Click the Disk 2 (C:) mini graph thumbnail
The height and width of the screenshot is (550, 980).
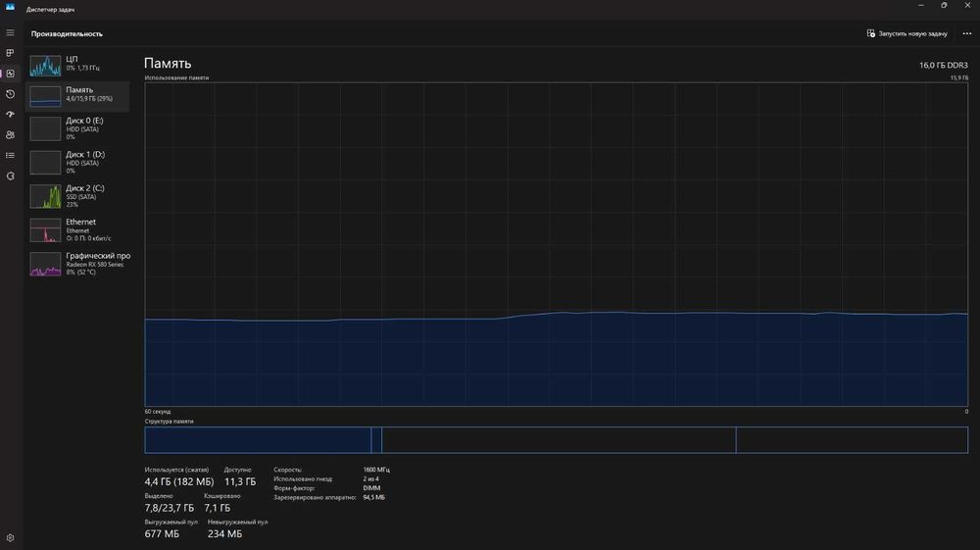pos(46,197)
